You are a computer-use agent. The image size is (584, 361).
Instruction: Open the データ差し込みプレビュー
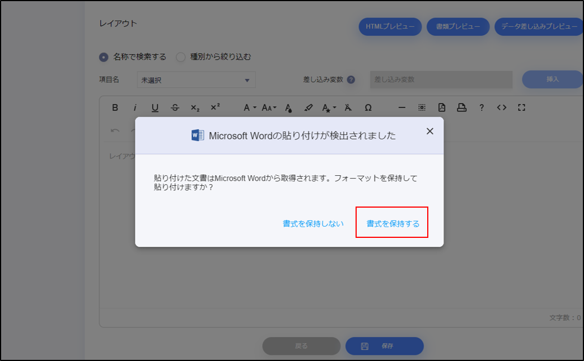tap(539, 26)
